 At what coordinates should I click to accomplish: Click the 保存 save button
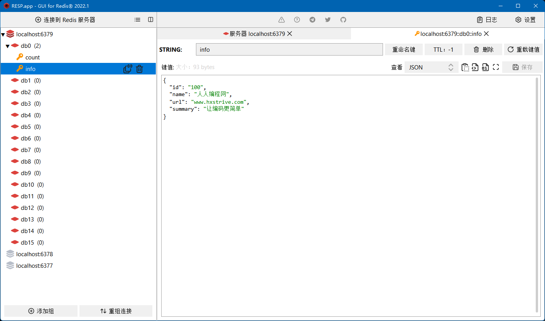[x=522, y=67]
